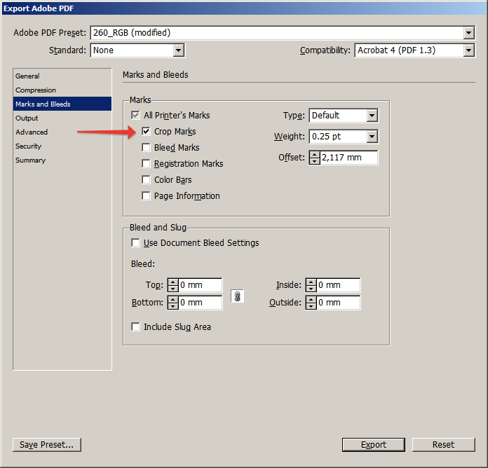The width and height of the screenshot is (488, 468).
Task: Select the General section
Action: pyautogui.click(x=62, y=76)
